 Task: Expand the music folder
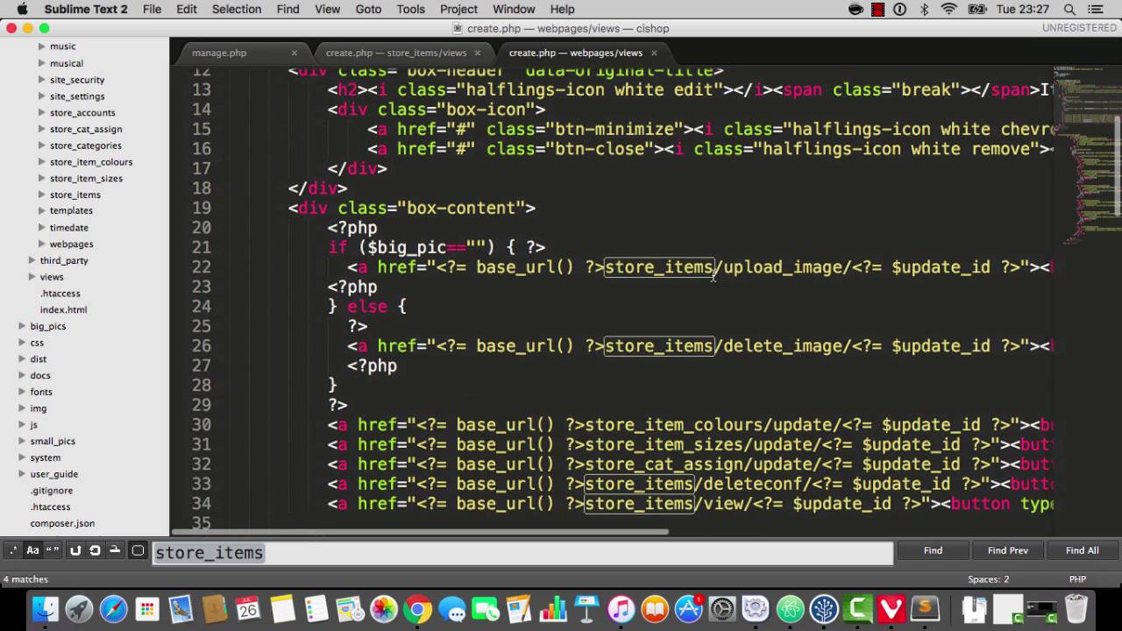[x=41, y=46]
